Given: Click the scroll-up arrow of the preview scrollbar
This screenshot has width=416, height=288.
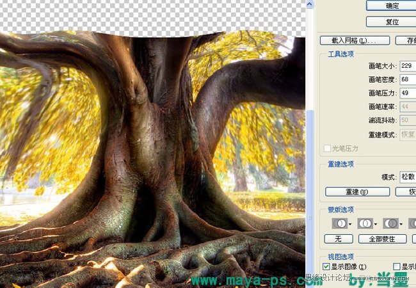Looking at the screenshot, I should pos(311,4).
